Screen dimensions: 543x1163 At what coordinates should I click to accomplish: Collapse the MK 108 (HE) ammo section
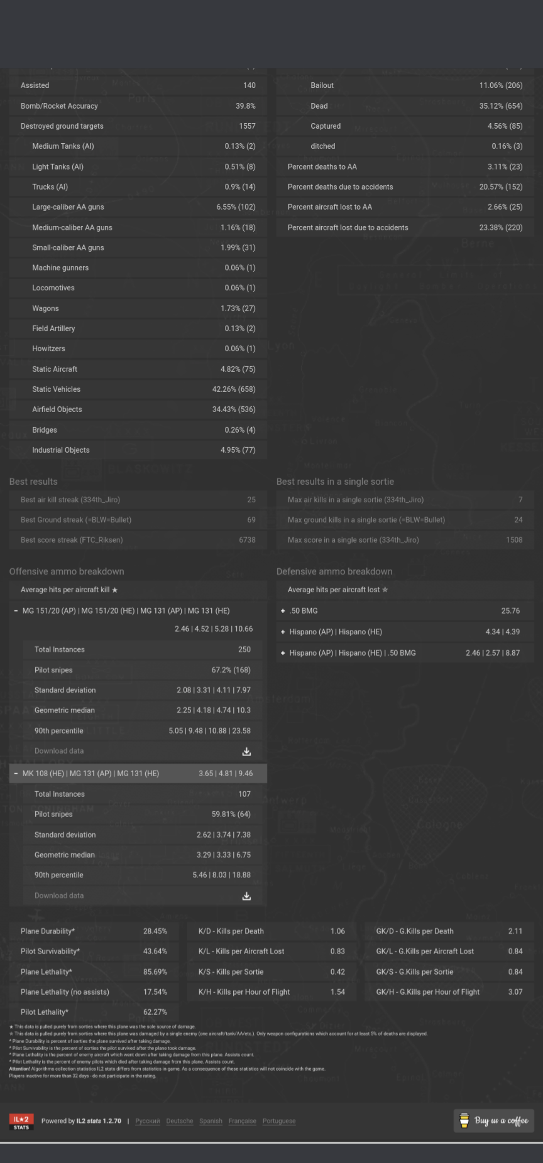pos(16,774)
